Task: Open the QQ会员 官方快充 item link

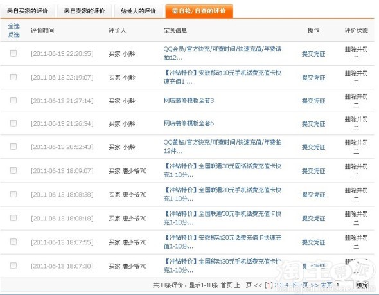Action: (x=222, y=53)
